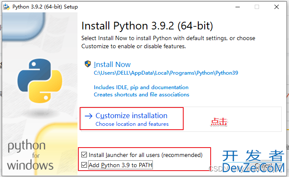This screenshot has height=177, width=289.
Task: Click the arrow icon next to Customize installation
Action: pyautogui.click(x=89, y=116)
